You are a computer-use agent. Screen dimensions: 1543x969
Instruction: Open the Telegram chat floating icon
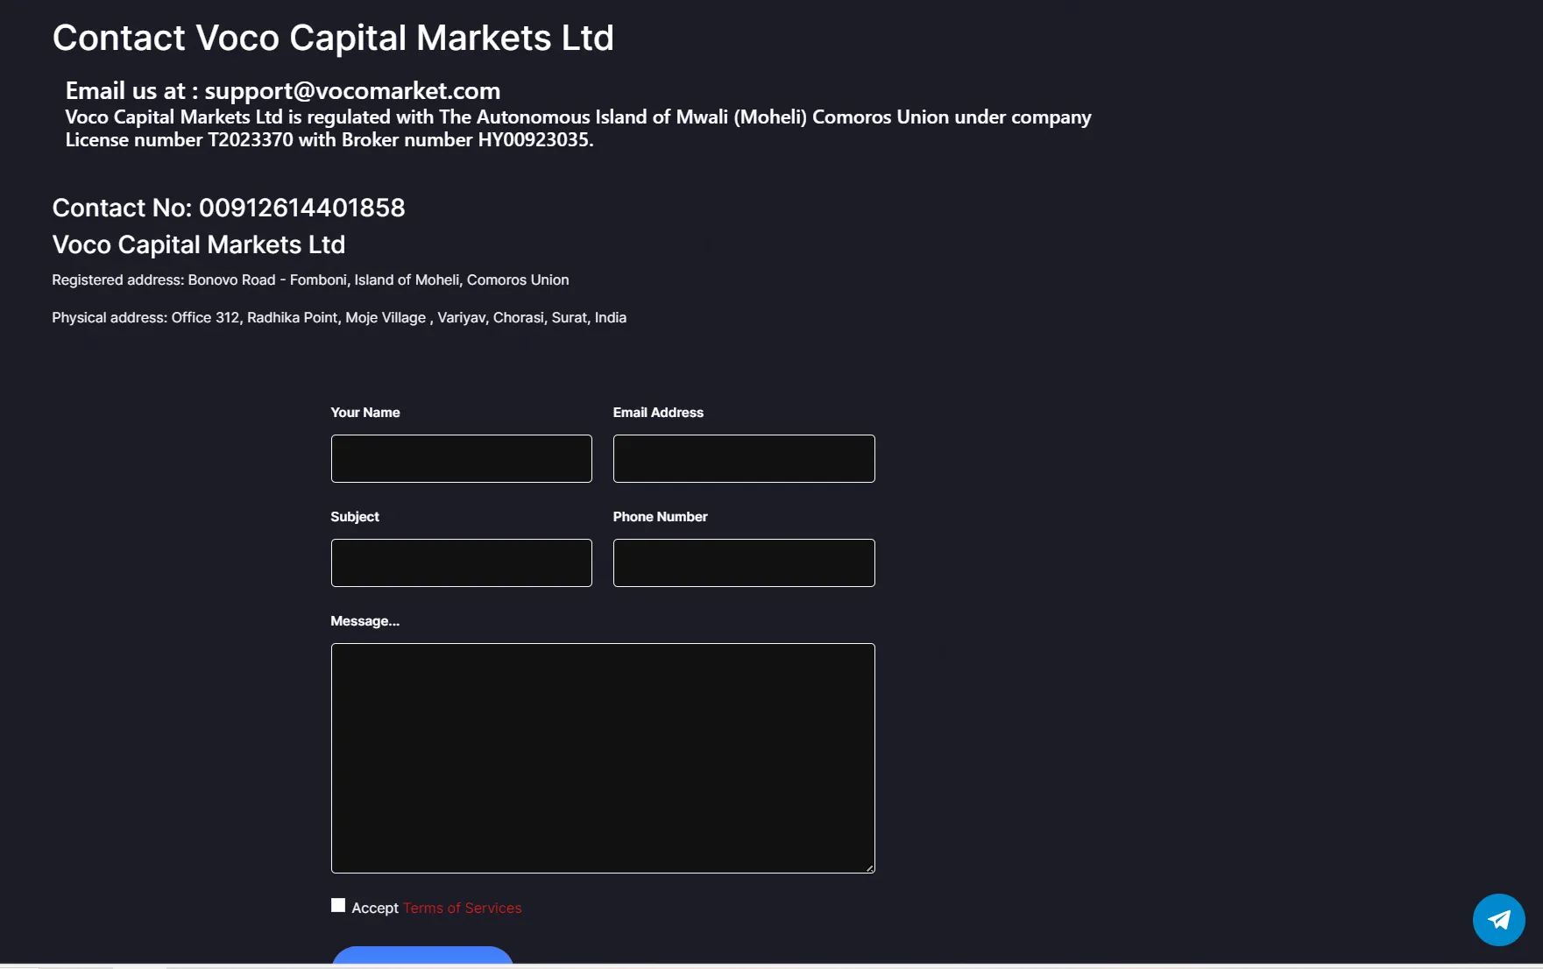point(1498,919)
